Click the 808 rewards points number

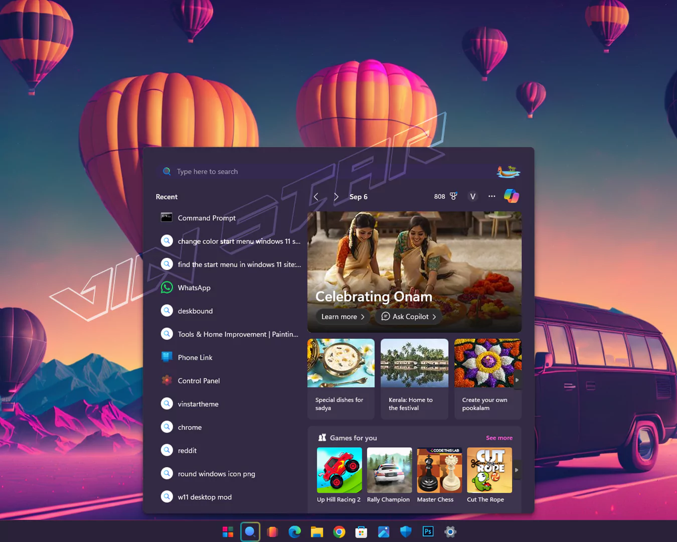click(439, 197)
